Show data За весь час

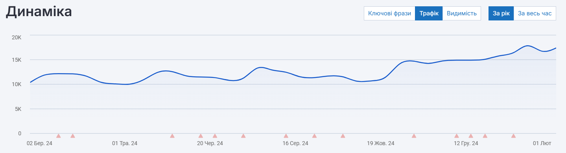click(535, 13)
